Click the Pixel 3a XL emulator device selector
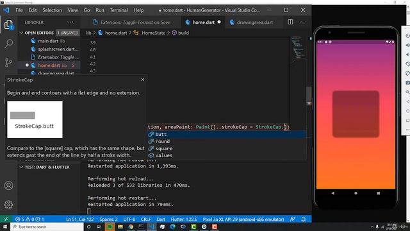Screen dimensions: 410x231 (x=243, y=219)
